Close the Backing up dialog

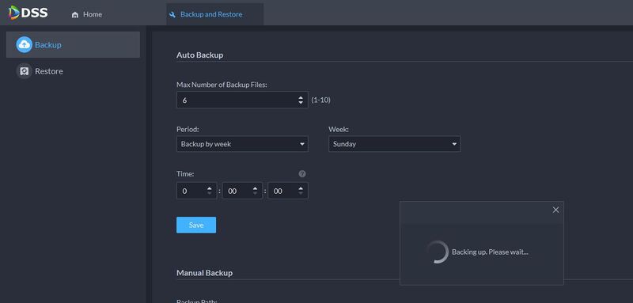pyautogui.click(x=556, y=210)
